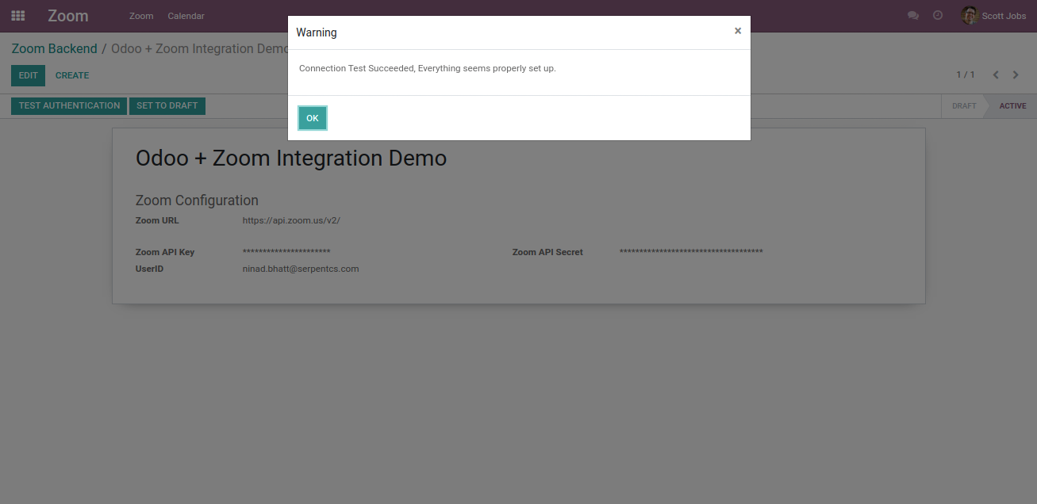
Task: Click the Zoom app title
Action: coord(68,16)
